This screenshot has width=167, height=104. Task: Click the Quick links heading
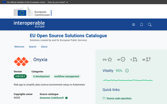(x=111, y=90)
